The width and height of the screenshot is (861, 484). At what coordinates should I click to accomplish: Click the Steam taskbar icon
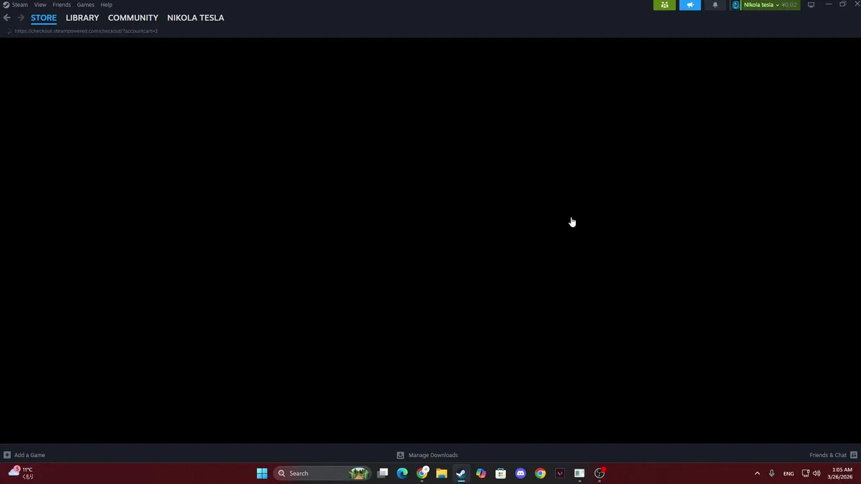tap(461, 473)
